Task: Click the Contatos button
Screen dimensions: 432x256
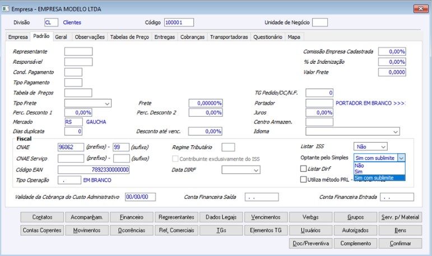Action: [42, 217]
